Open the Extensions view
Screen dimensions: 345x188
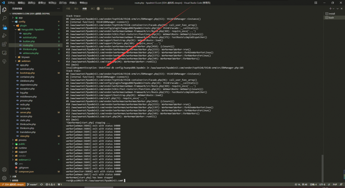click(4, 44)
